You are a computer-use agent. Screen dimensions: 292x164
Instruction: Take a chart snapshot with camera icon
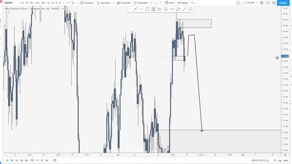pyautogui.click(x=274, y=3)
